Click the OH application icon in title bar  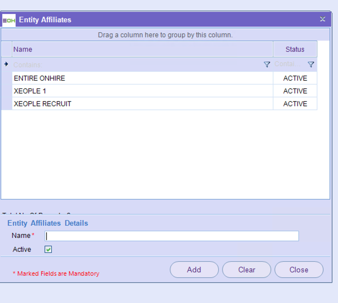9,20
